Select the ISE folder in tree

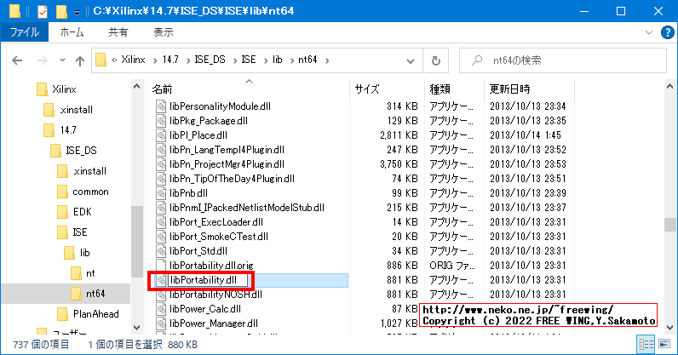tap(79, 232)
